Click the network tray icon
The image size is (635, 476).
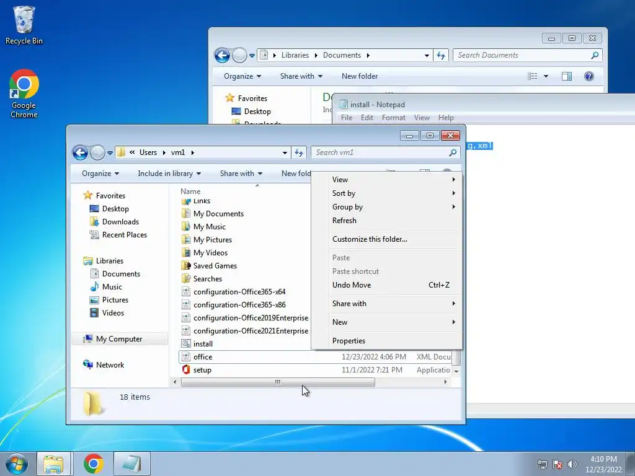click(x=542, y=464)
